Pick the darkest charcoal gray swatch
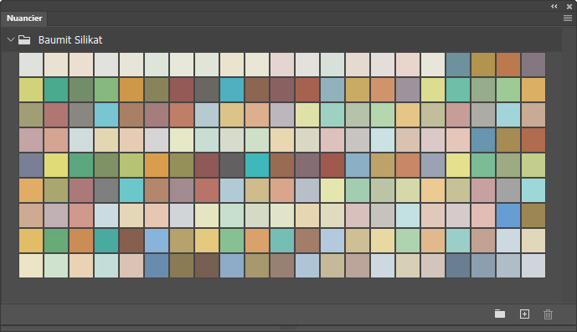Image resolution: width=577 pixels, height=332 pixels. [x=232, y=165]
